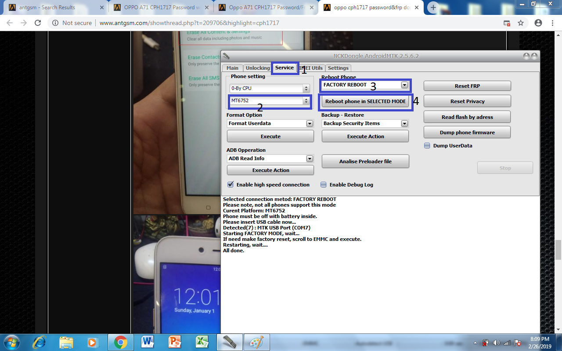The height and width of the screenshot is (351, 562).
Task: Reload the current page
Action: [x=38, y=23]
